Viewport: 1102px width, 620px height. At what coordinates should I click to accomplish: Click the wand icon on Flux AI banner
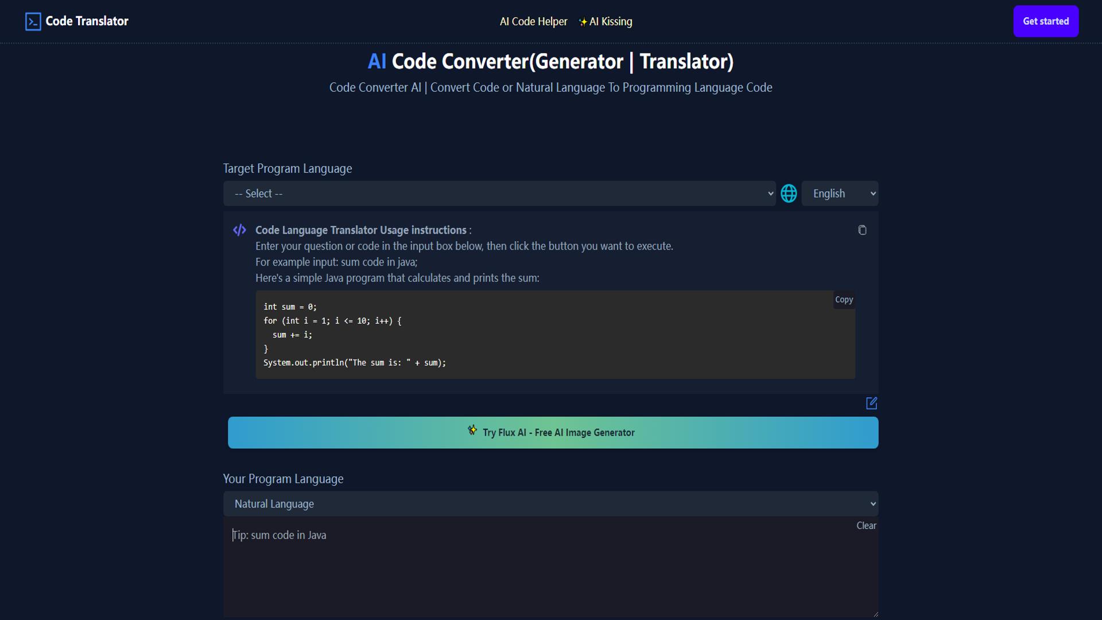(x=472, y=429)
